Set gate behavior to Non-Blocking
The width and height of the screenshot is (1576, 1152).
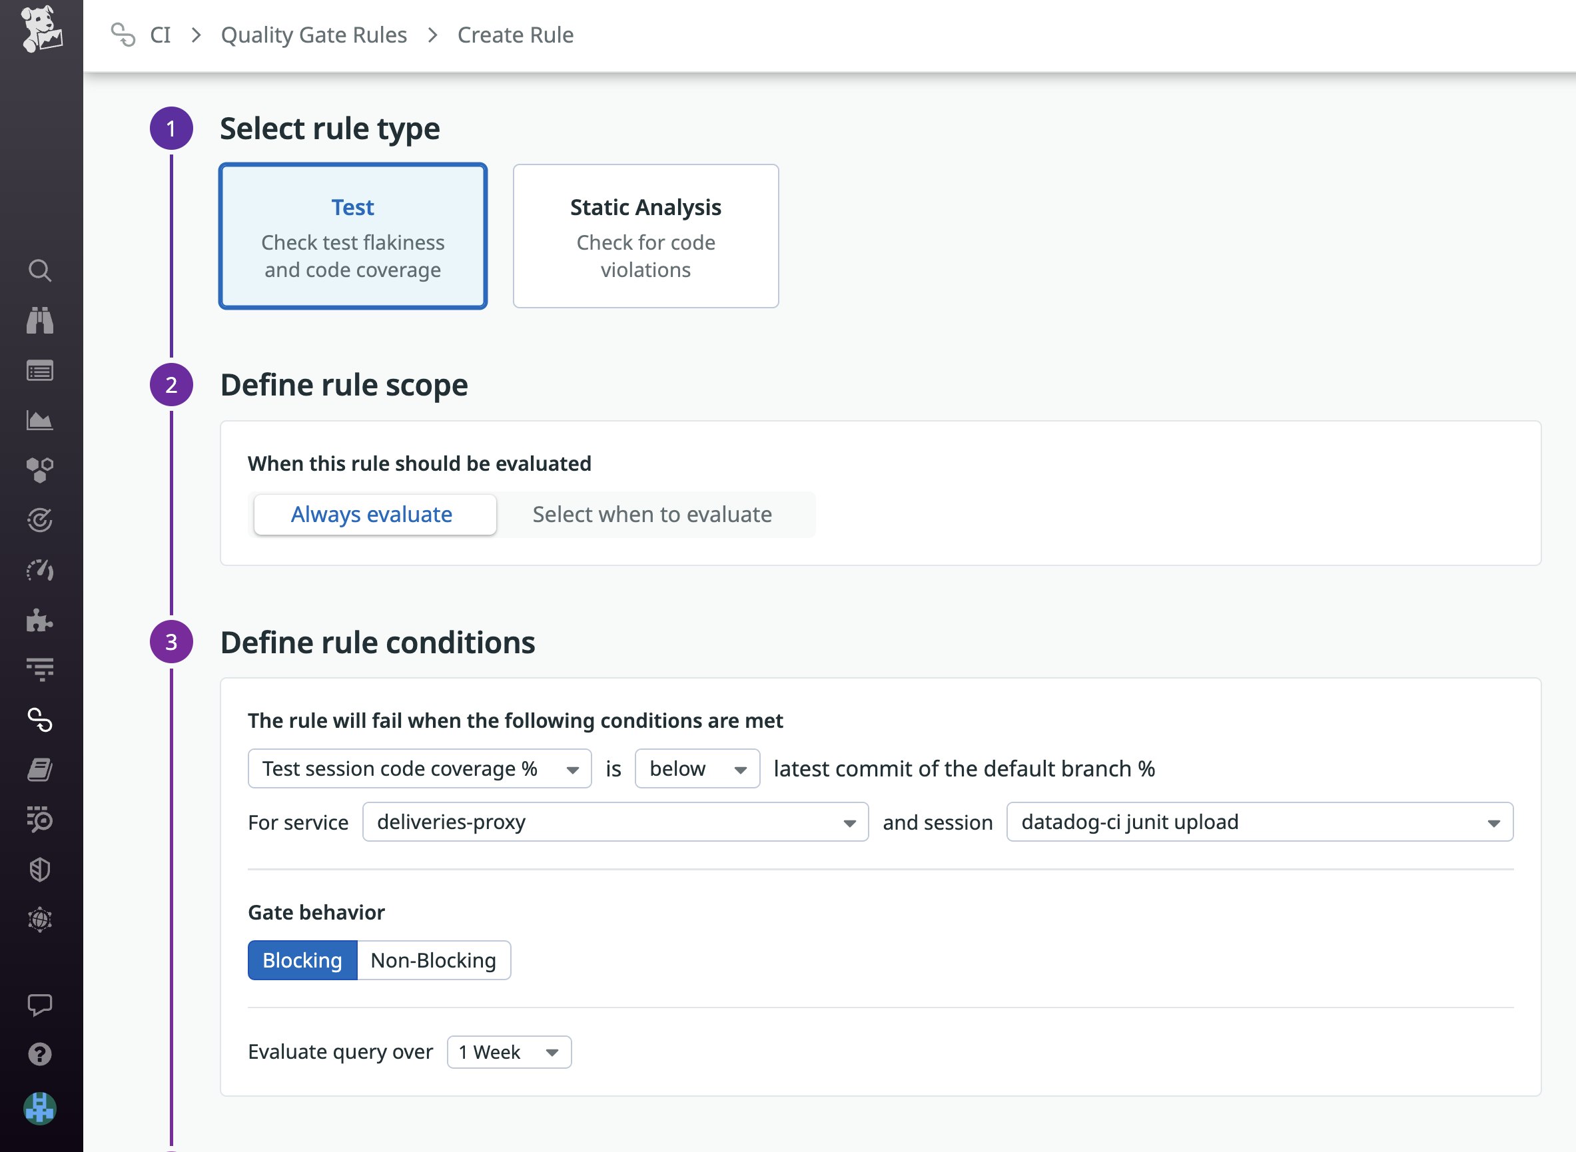click(433, 960)
